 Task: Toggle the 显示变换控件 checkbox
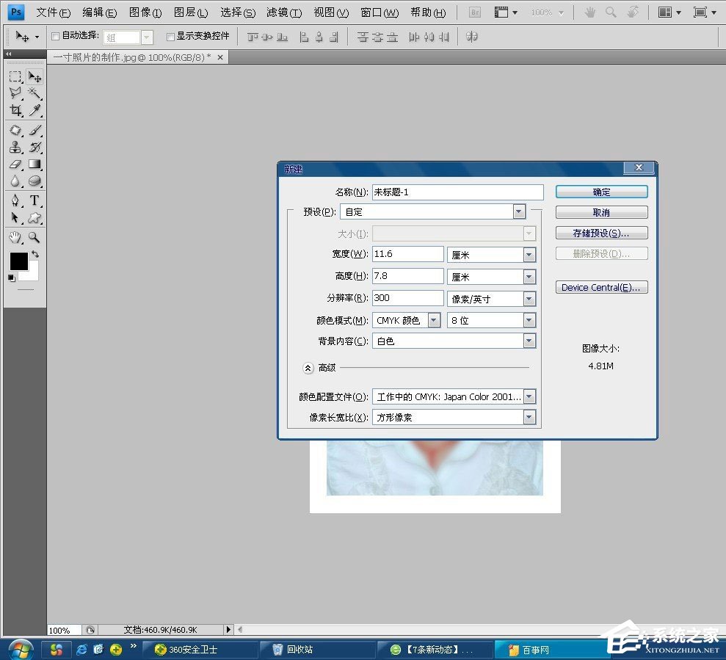point(170,36)
